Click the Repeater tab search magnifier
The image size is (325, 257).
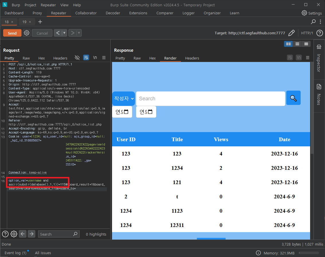pyautogui.click(x=313, y=22)
